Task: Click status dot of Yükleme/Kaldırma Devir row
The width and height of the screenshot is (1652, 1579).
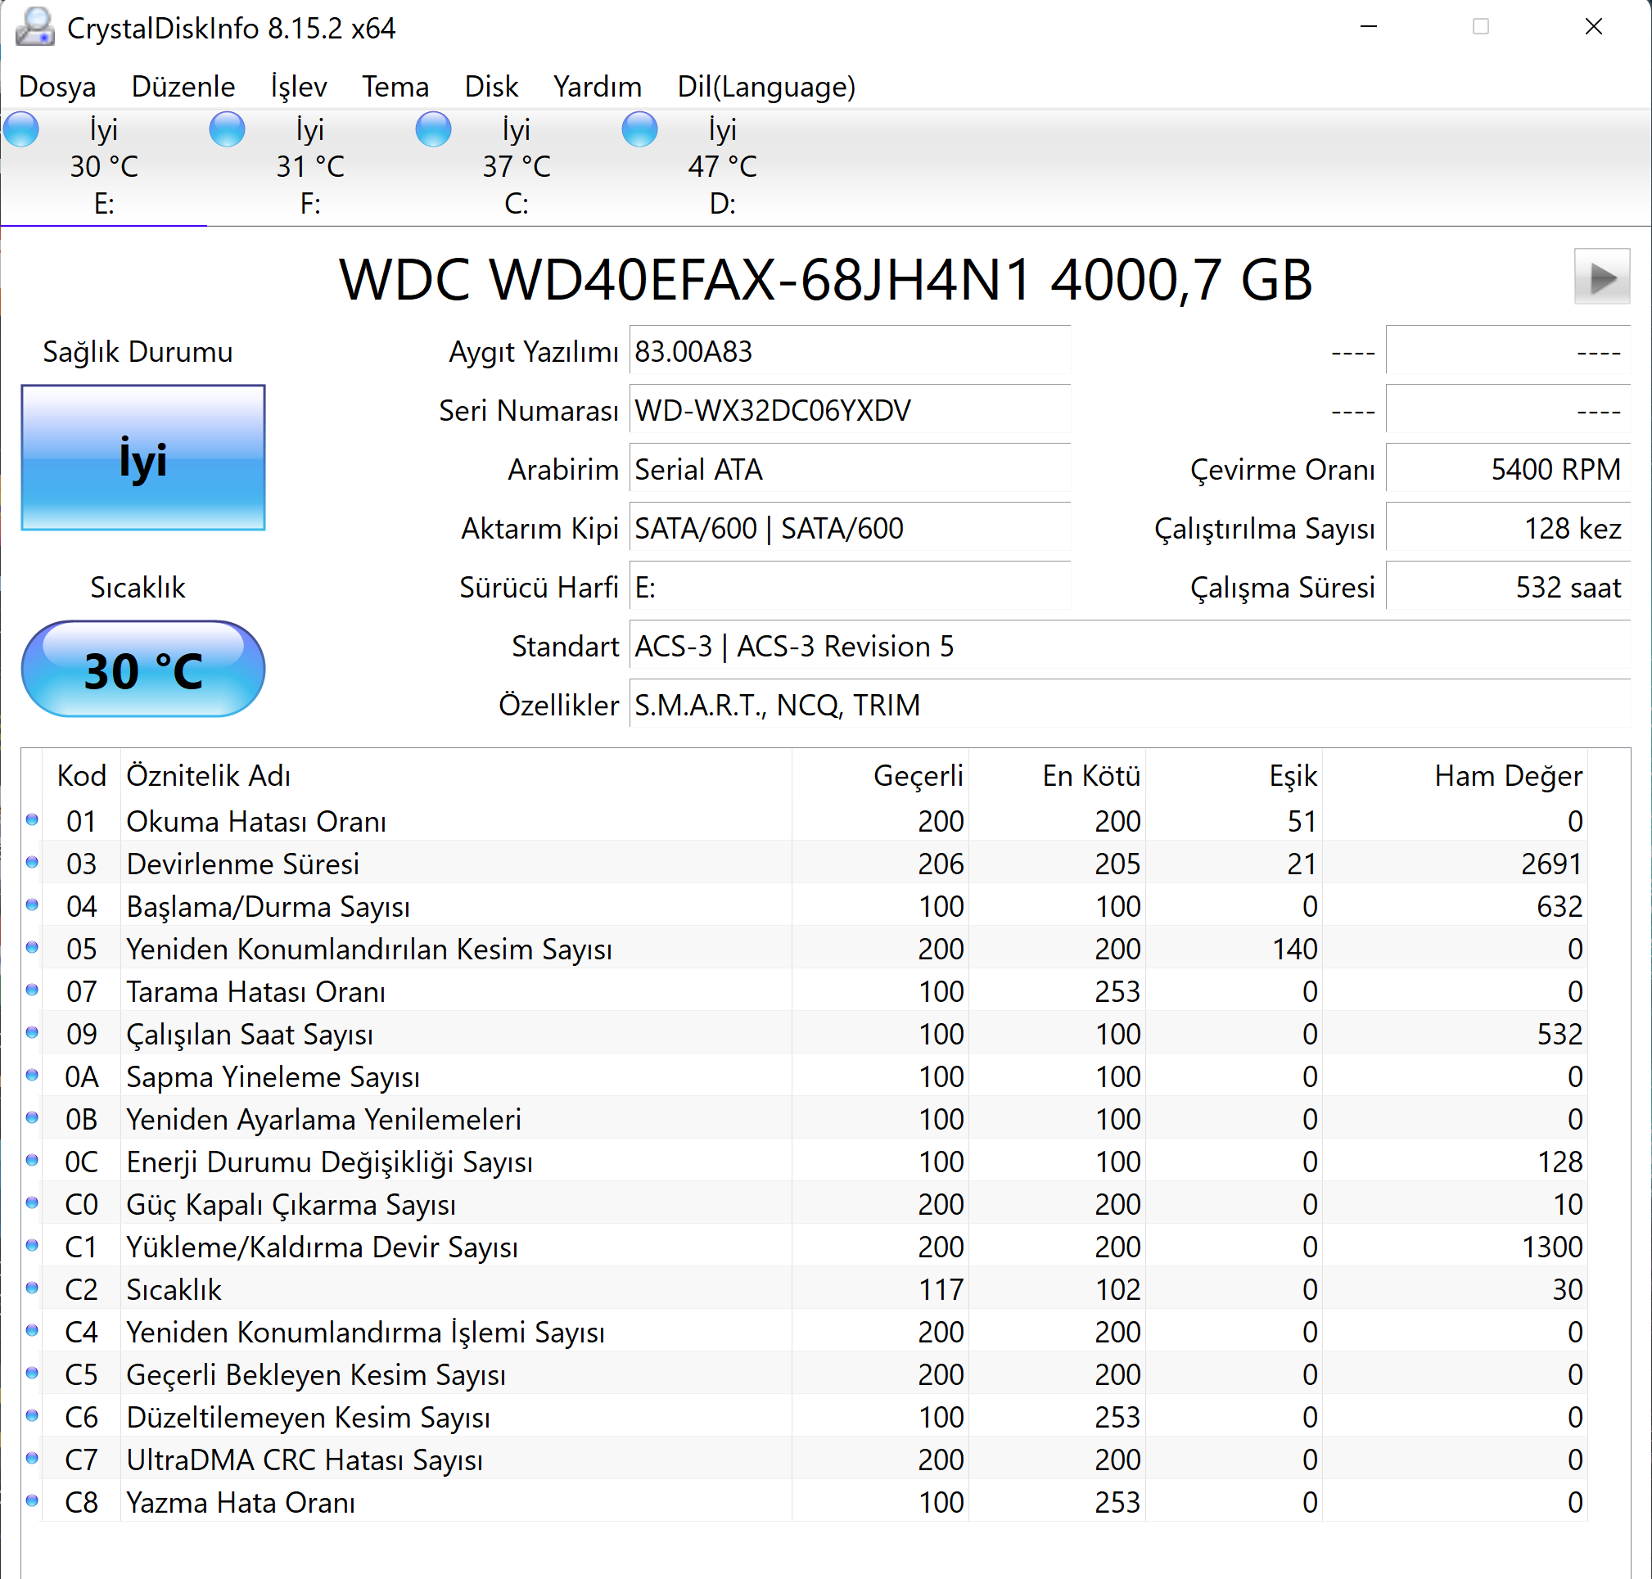Action: [x=32, y=1246]
